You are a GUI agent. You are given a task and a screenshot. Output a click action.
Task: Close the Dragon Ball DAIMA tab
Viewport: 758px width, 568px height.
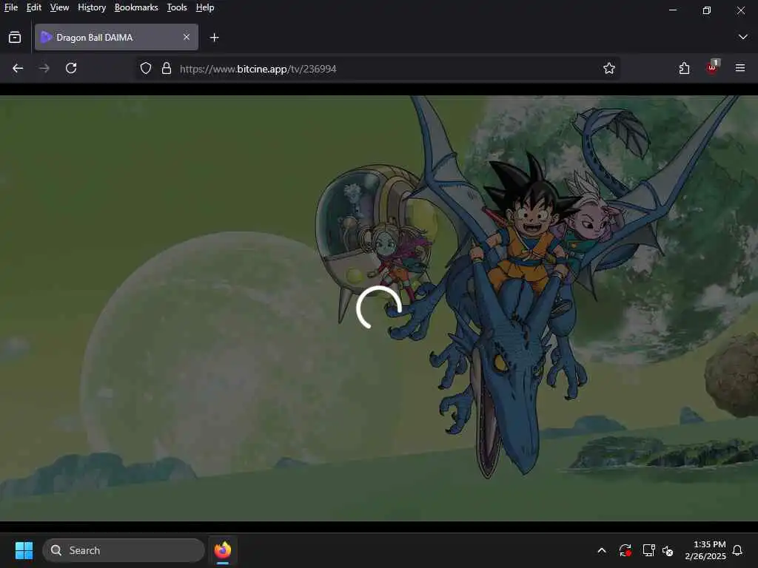click(186, 37)
